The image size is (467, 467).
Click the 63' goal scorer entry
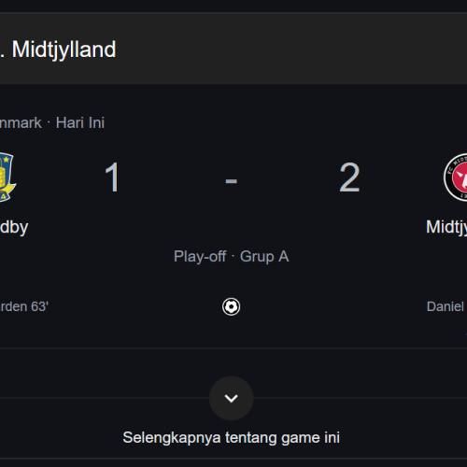tap(24, 306)
